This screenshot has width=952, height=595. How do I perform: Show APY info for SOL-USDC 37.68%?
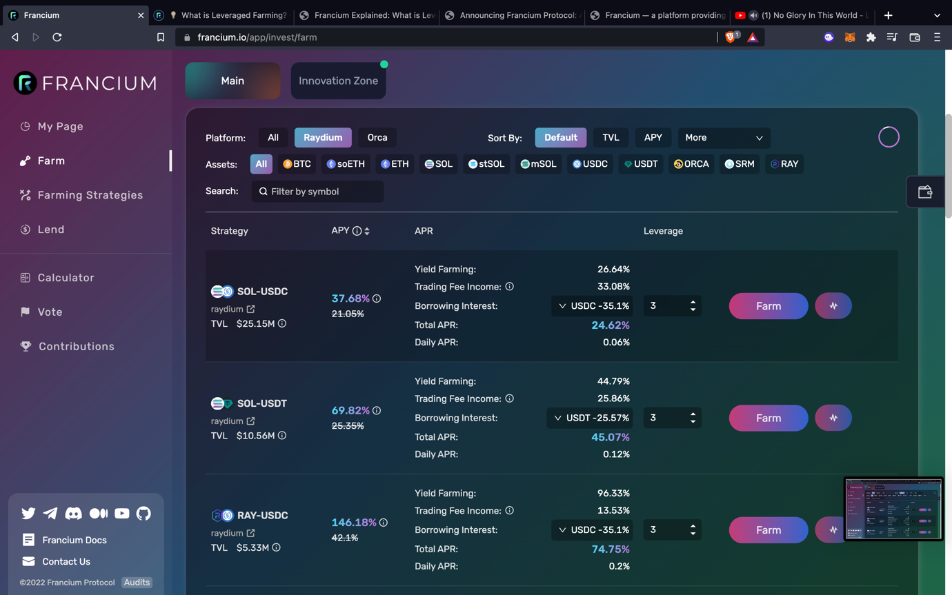[377, 299]
